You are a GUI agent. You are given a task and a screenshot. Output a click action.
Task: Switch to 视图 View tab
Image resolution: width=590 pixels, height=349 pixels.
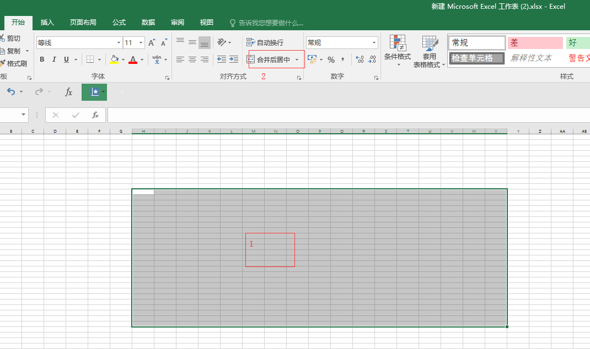click(x=207, y=23)
